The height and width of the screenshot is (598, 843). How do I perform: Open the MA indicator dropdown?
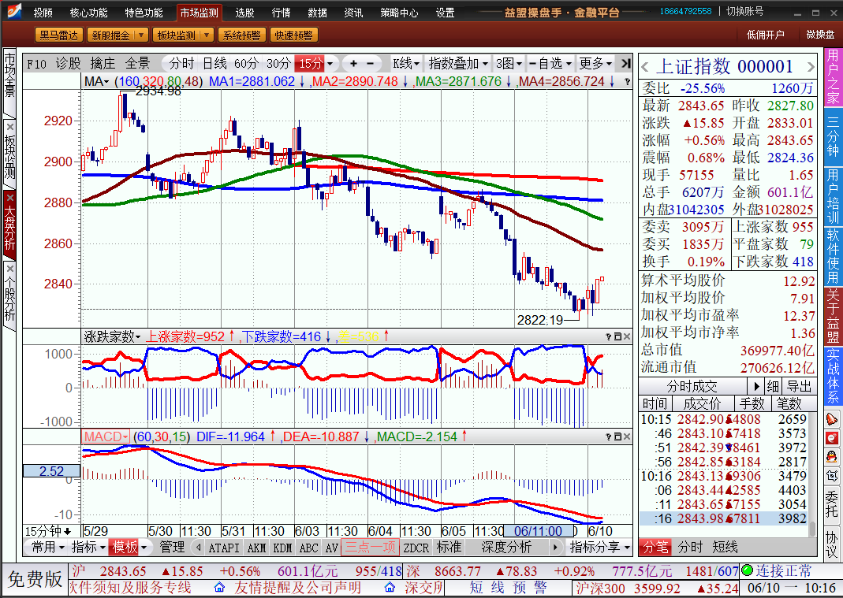(x=96, y=82)
